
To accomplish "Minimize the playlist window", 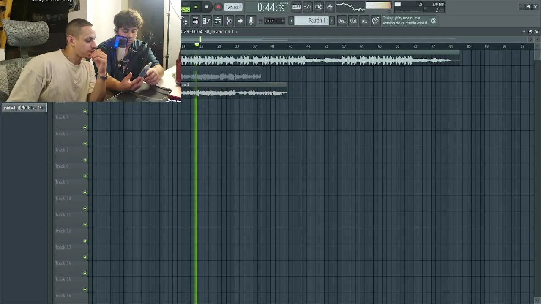I will point(524,32).
